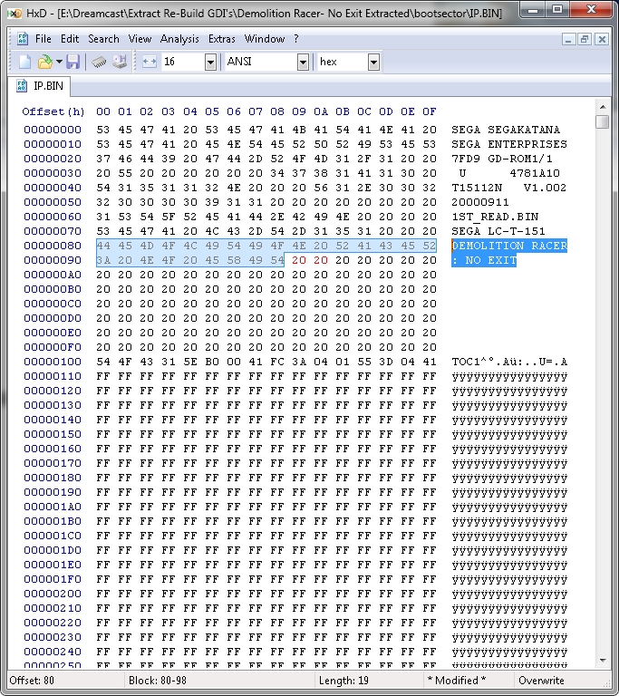Click the scroll up arrow

pos(603,107)
